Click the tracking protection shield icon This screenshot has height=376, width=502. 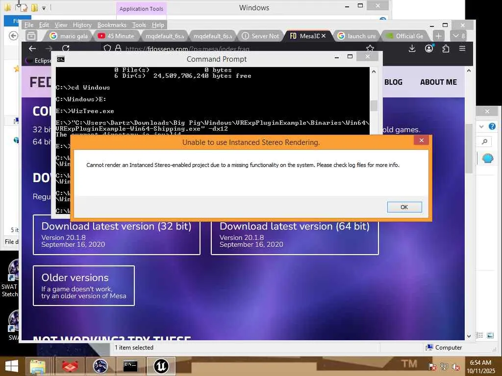[107, 48]
